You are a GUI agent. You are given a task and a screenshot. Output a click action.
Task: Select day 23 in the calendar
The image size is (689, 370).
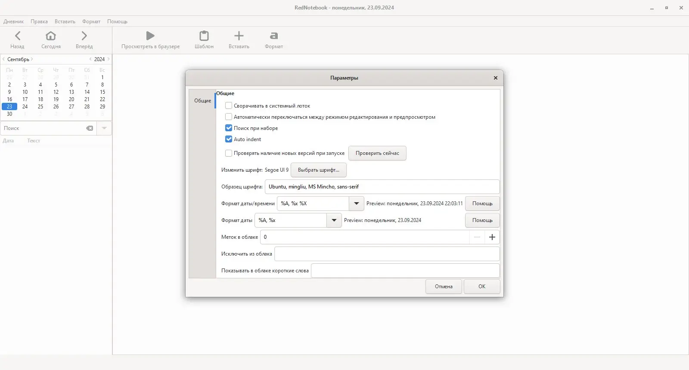[x=9, y=107]
